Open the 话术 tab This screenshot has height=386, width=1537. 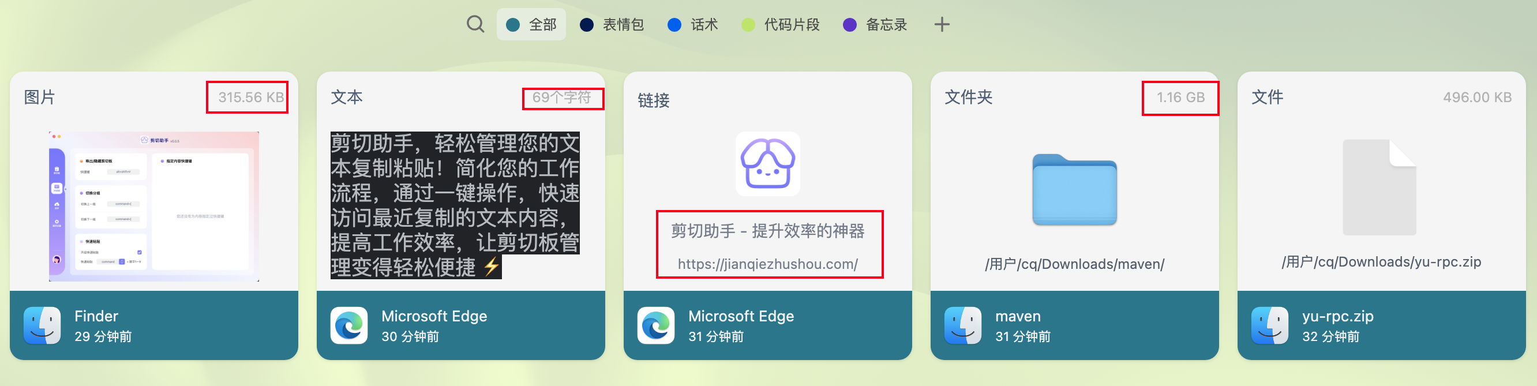(x=692, y=24)
